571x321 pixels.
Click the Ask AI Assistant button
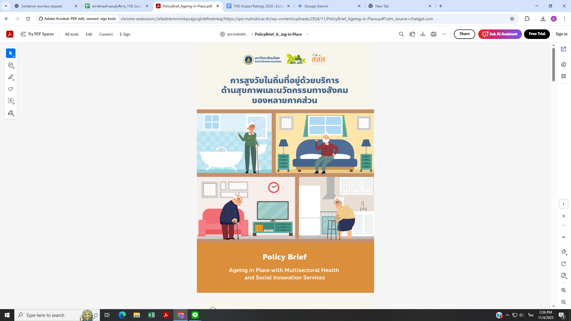click(x=500, y=34)
